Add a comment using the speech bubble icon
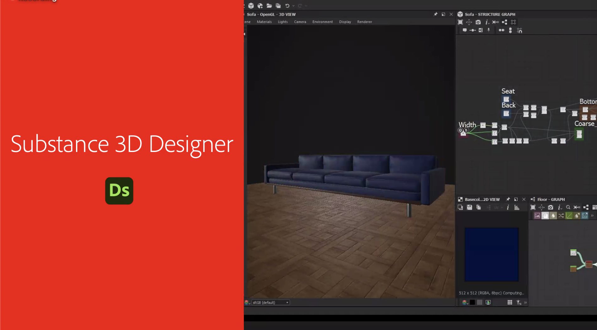This screenshot has height=330, width=597. [x=464, y=30]
